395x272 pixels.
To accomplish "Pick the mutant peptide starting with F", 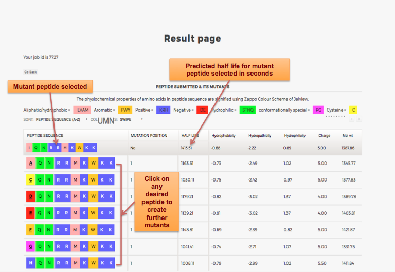I will 31,230.
